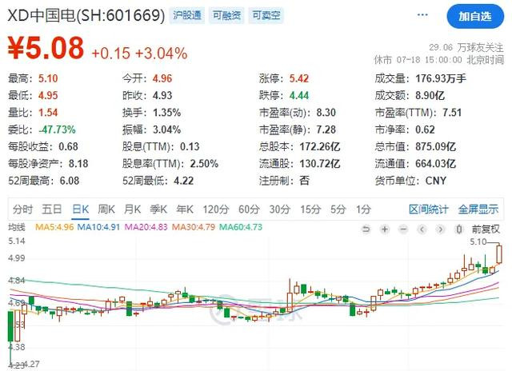Zoom out the chart with the minus icon

point(403,229)
